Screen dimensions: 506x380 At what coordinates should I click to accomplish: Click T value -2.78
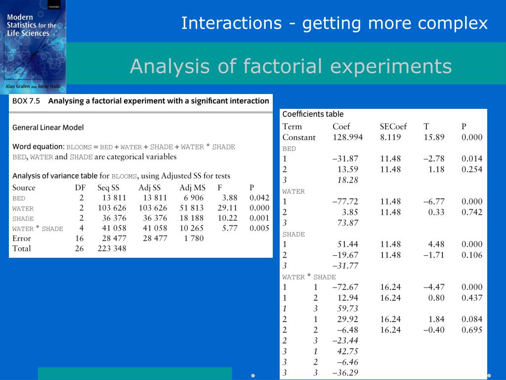click(434, 159)
